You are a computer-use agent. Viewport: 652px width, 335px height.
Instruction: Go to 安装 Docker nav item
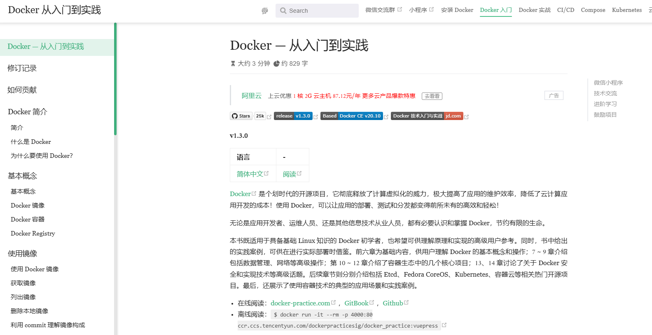pyautogui.click(x=457, y=10)
